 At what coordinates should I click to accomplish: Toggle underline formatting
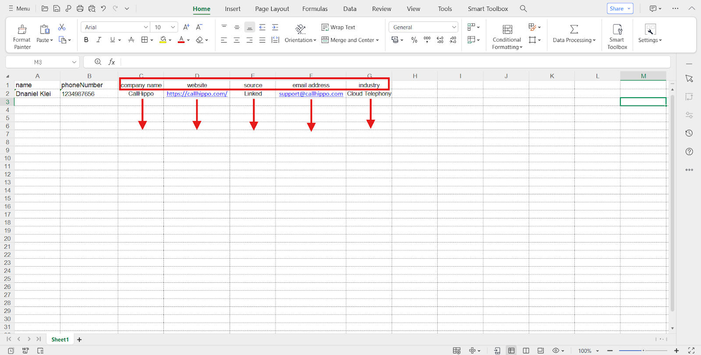pos(113,40)
